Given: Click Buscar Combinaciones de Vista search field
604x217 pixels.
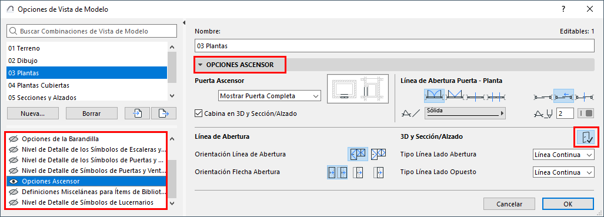Looking at the screenshot, I should tap(92, 31).
